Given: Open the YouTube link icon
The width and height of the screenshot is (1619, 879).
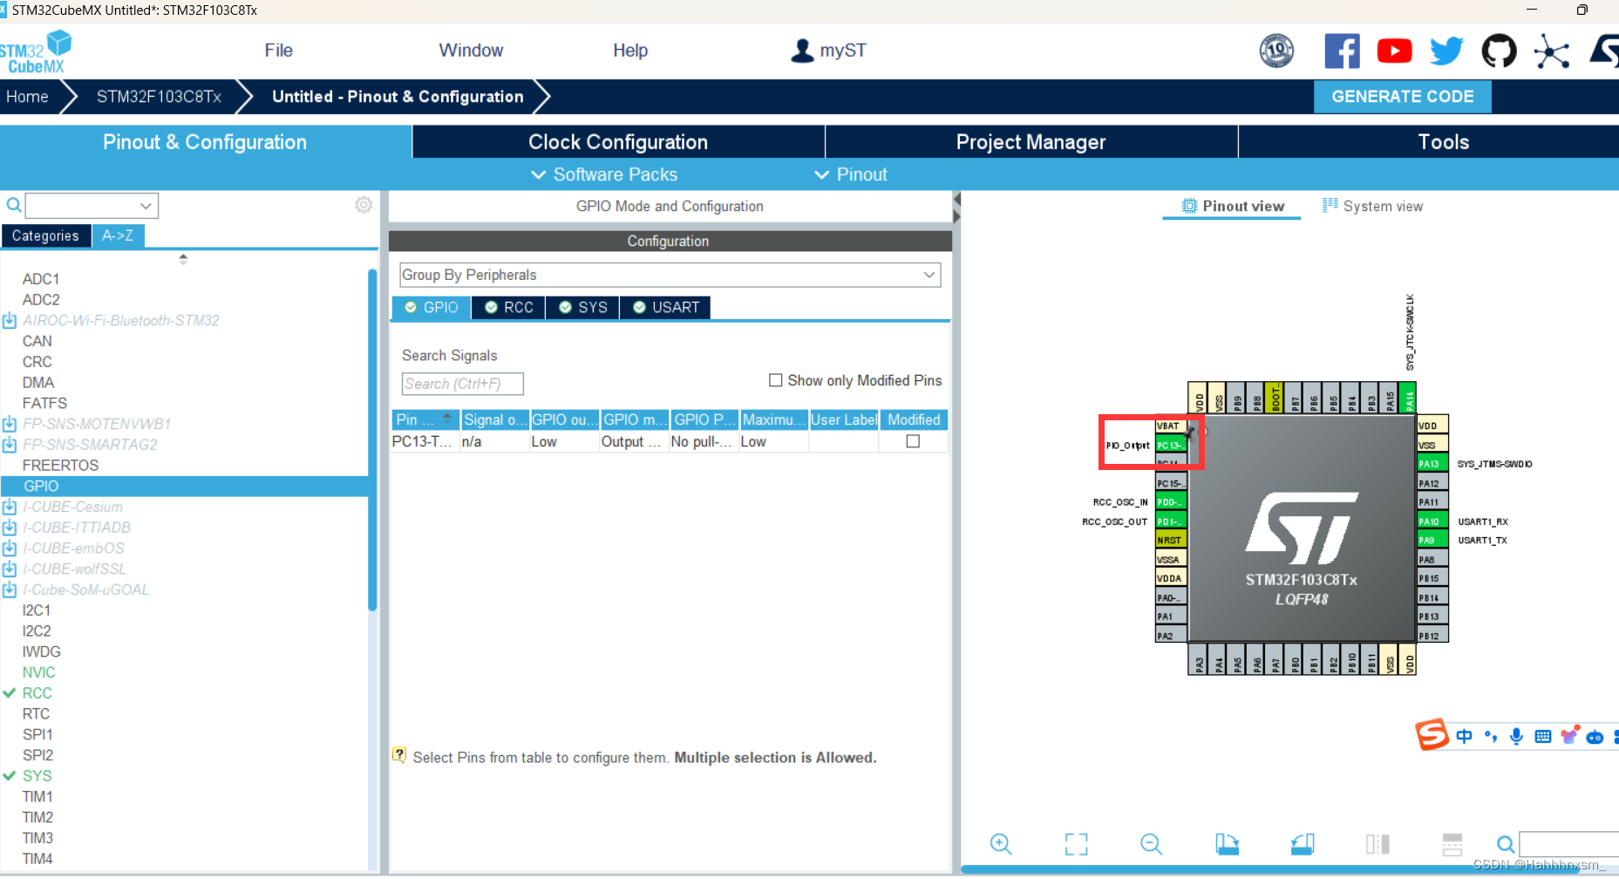Looking at the screenshot, I should point(1394,51).
